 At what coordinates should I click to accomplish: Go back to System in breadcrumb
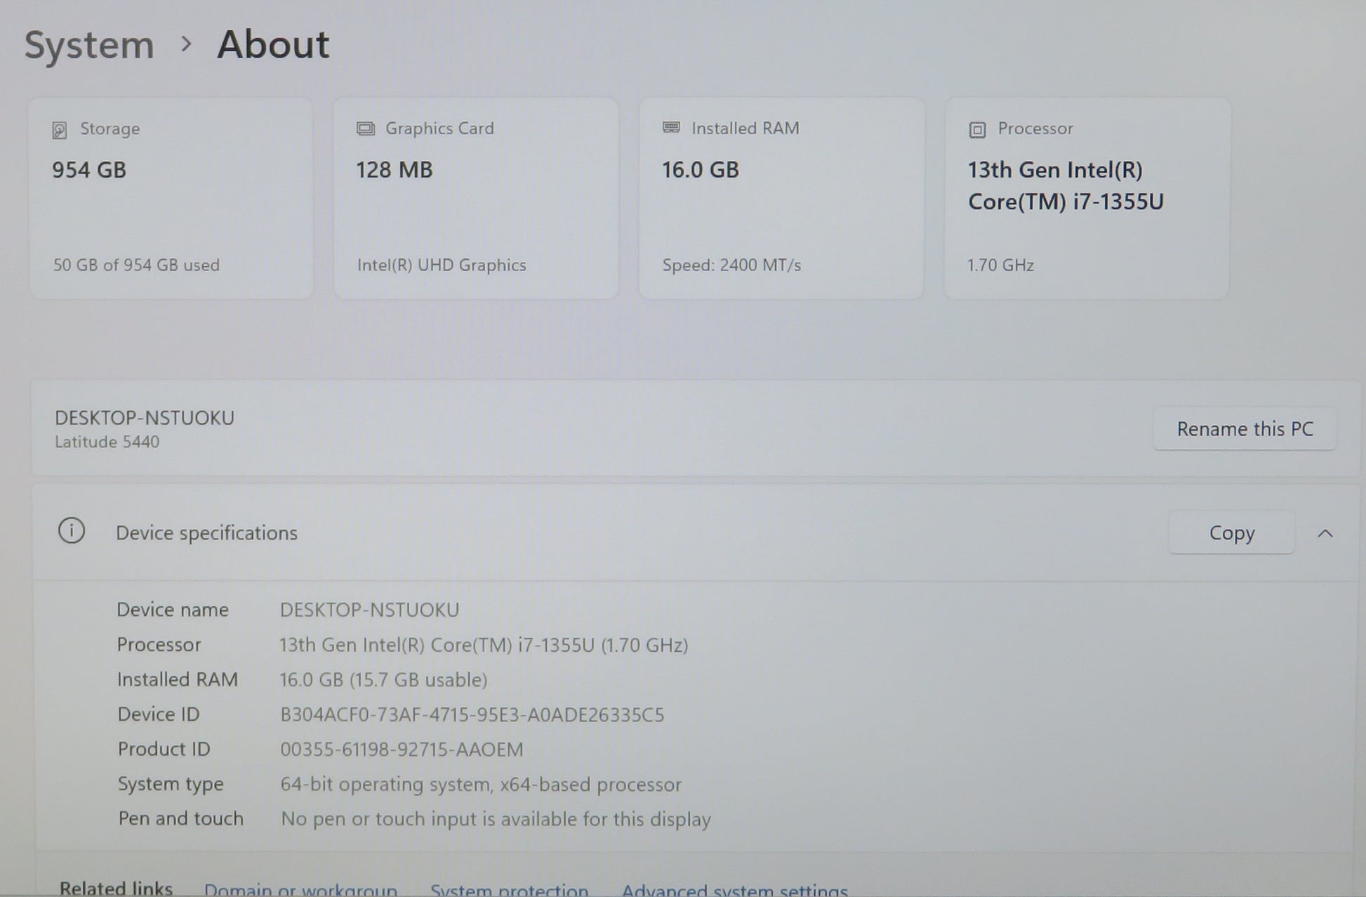coord(89,46)
